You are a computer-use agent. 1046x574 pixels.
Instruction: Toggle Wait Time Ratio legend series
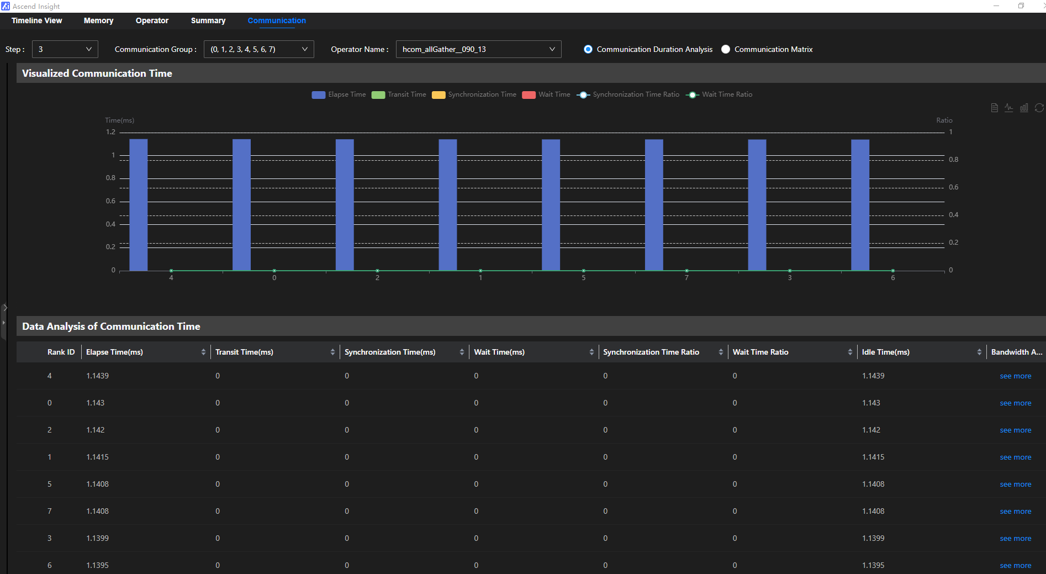coord(719,94)
